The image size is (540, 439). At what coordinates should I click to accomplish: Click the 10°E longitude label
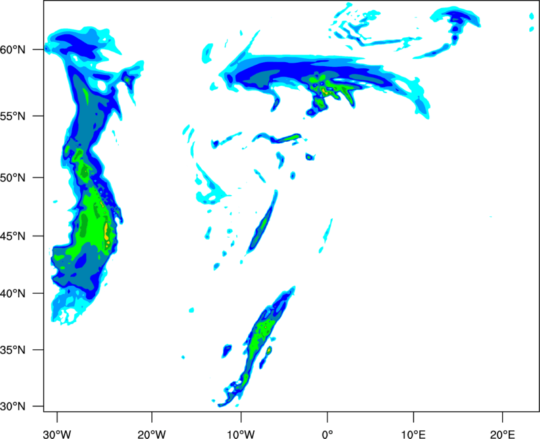click(414, 434)
